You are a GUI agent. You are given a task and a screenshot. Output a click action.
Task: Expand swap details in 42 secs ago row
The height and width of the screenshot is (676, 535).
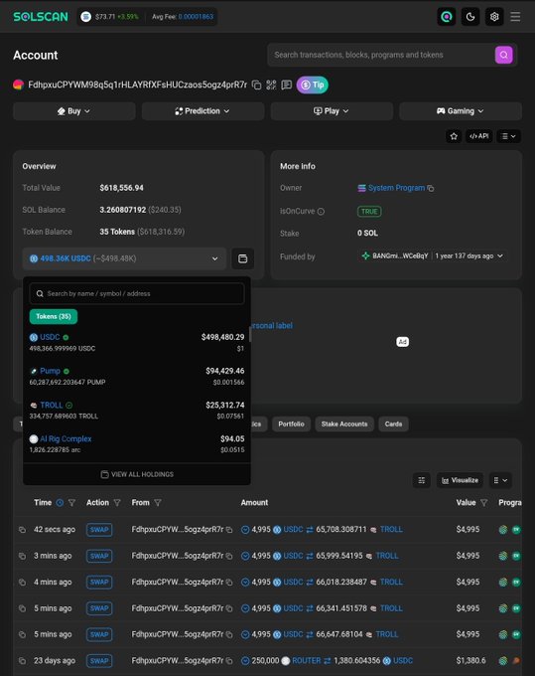(x=245, y=530)
